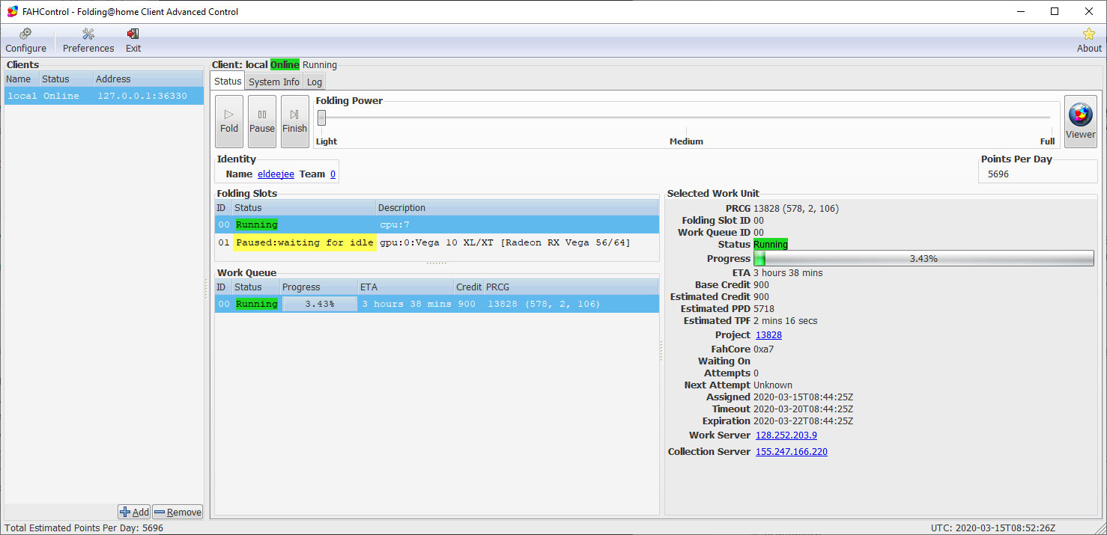Screen dimensions: 1107x535
Task: Open Preferences from the toolbar
Action: [88, 40]
